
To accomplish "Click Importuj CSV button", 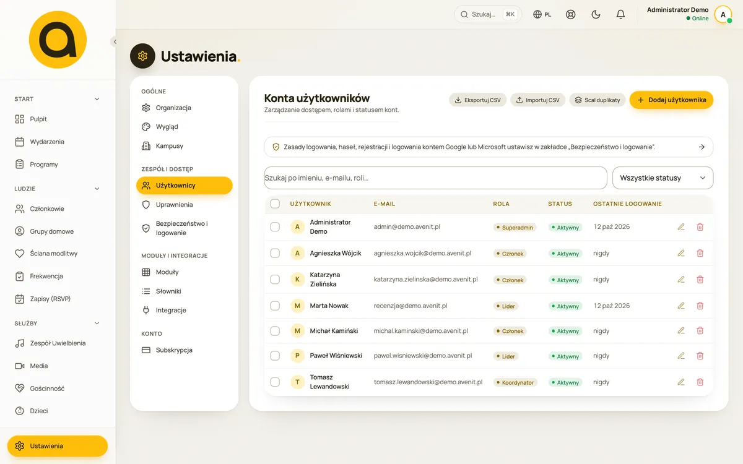I will [537, 100].
